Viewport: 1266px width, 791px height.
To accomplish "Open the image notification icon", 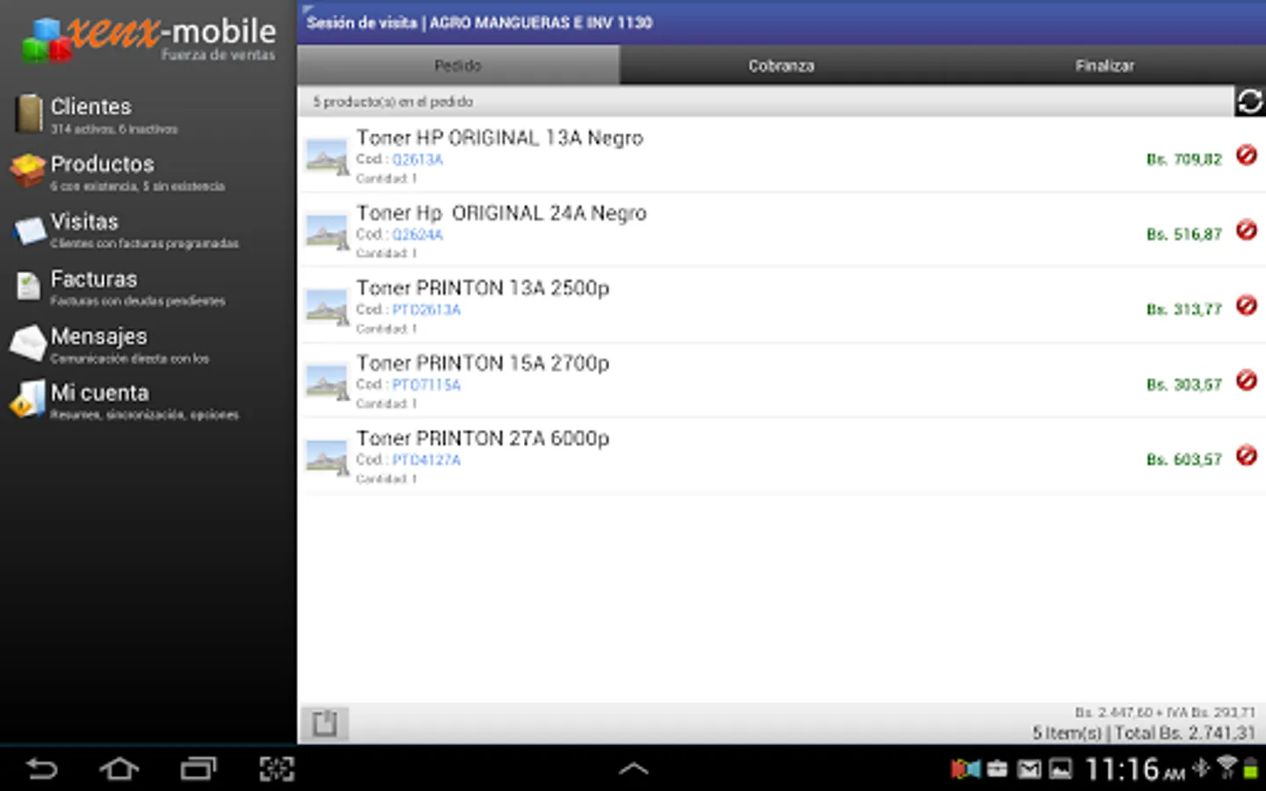I will (x=1061, y=770).
